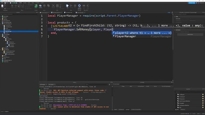Toggle the Kill tag lightbulb
This screenshot has height=115, width=205.
point(203,107)
